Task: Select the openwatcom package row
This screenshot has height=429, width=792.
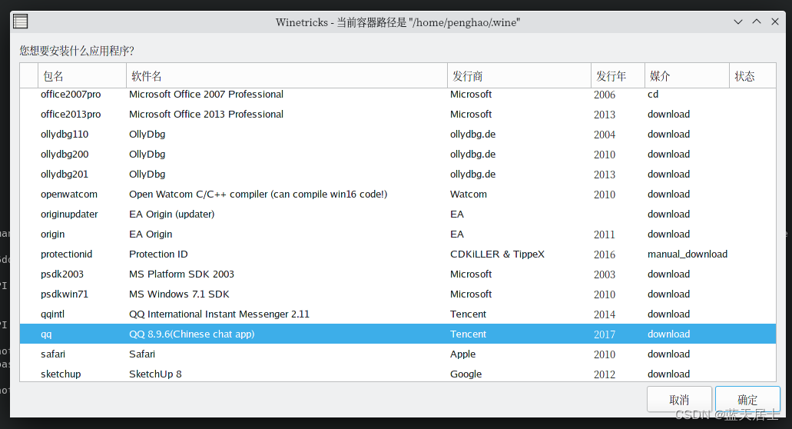Action: point(397,194)
